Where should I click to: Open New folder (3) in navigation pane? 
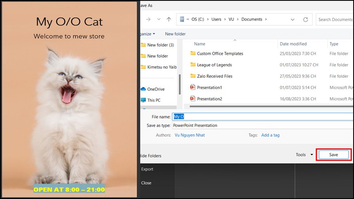[161, 45]
